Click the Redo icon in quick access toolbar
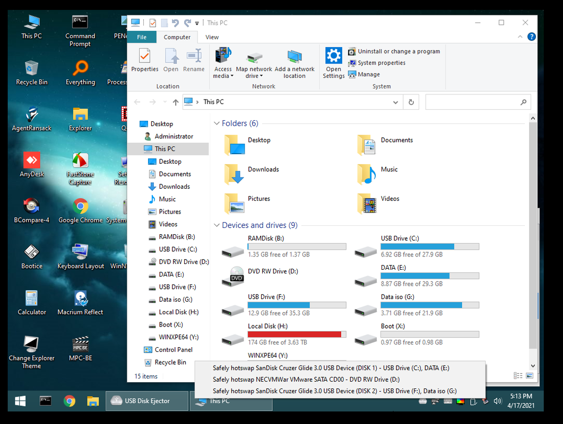 click(187, 23)
